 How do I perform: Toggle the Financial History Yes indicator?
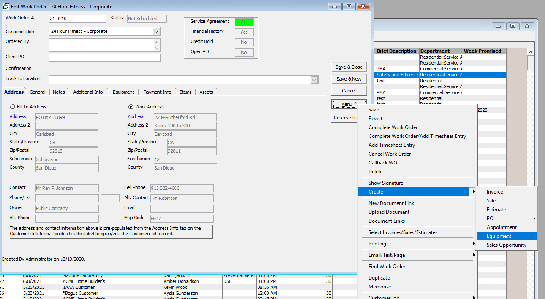(x=244, y=32)
